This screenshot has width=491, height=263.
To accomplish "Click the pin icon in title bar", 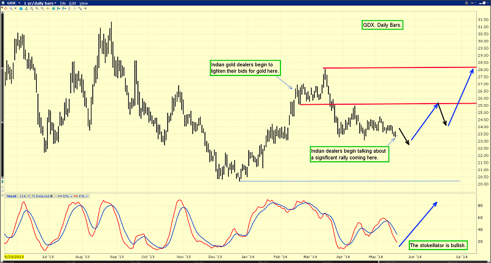I will [x=473, y=3].
